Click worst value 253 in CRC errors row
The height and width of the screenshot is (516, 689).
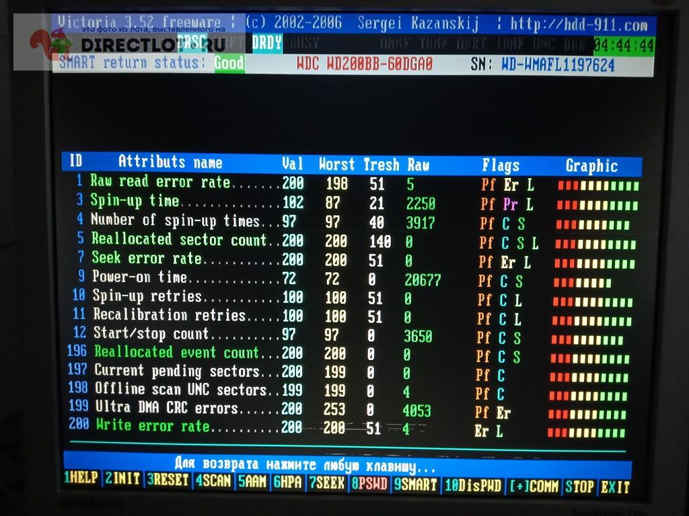click(334, 409)
